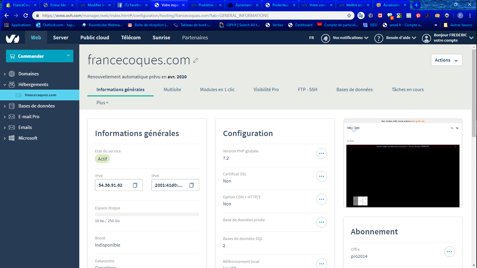The width and height of the screenshot is (477, 268).
Task: Open the Certificat SSL options menu
Action: [x=321, y=176]
